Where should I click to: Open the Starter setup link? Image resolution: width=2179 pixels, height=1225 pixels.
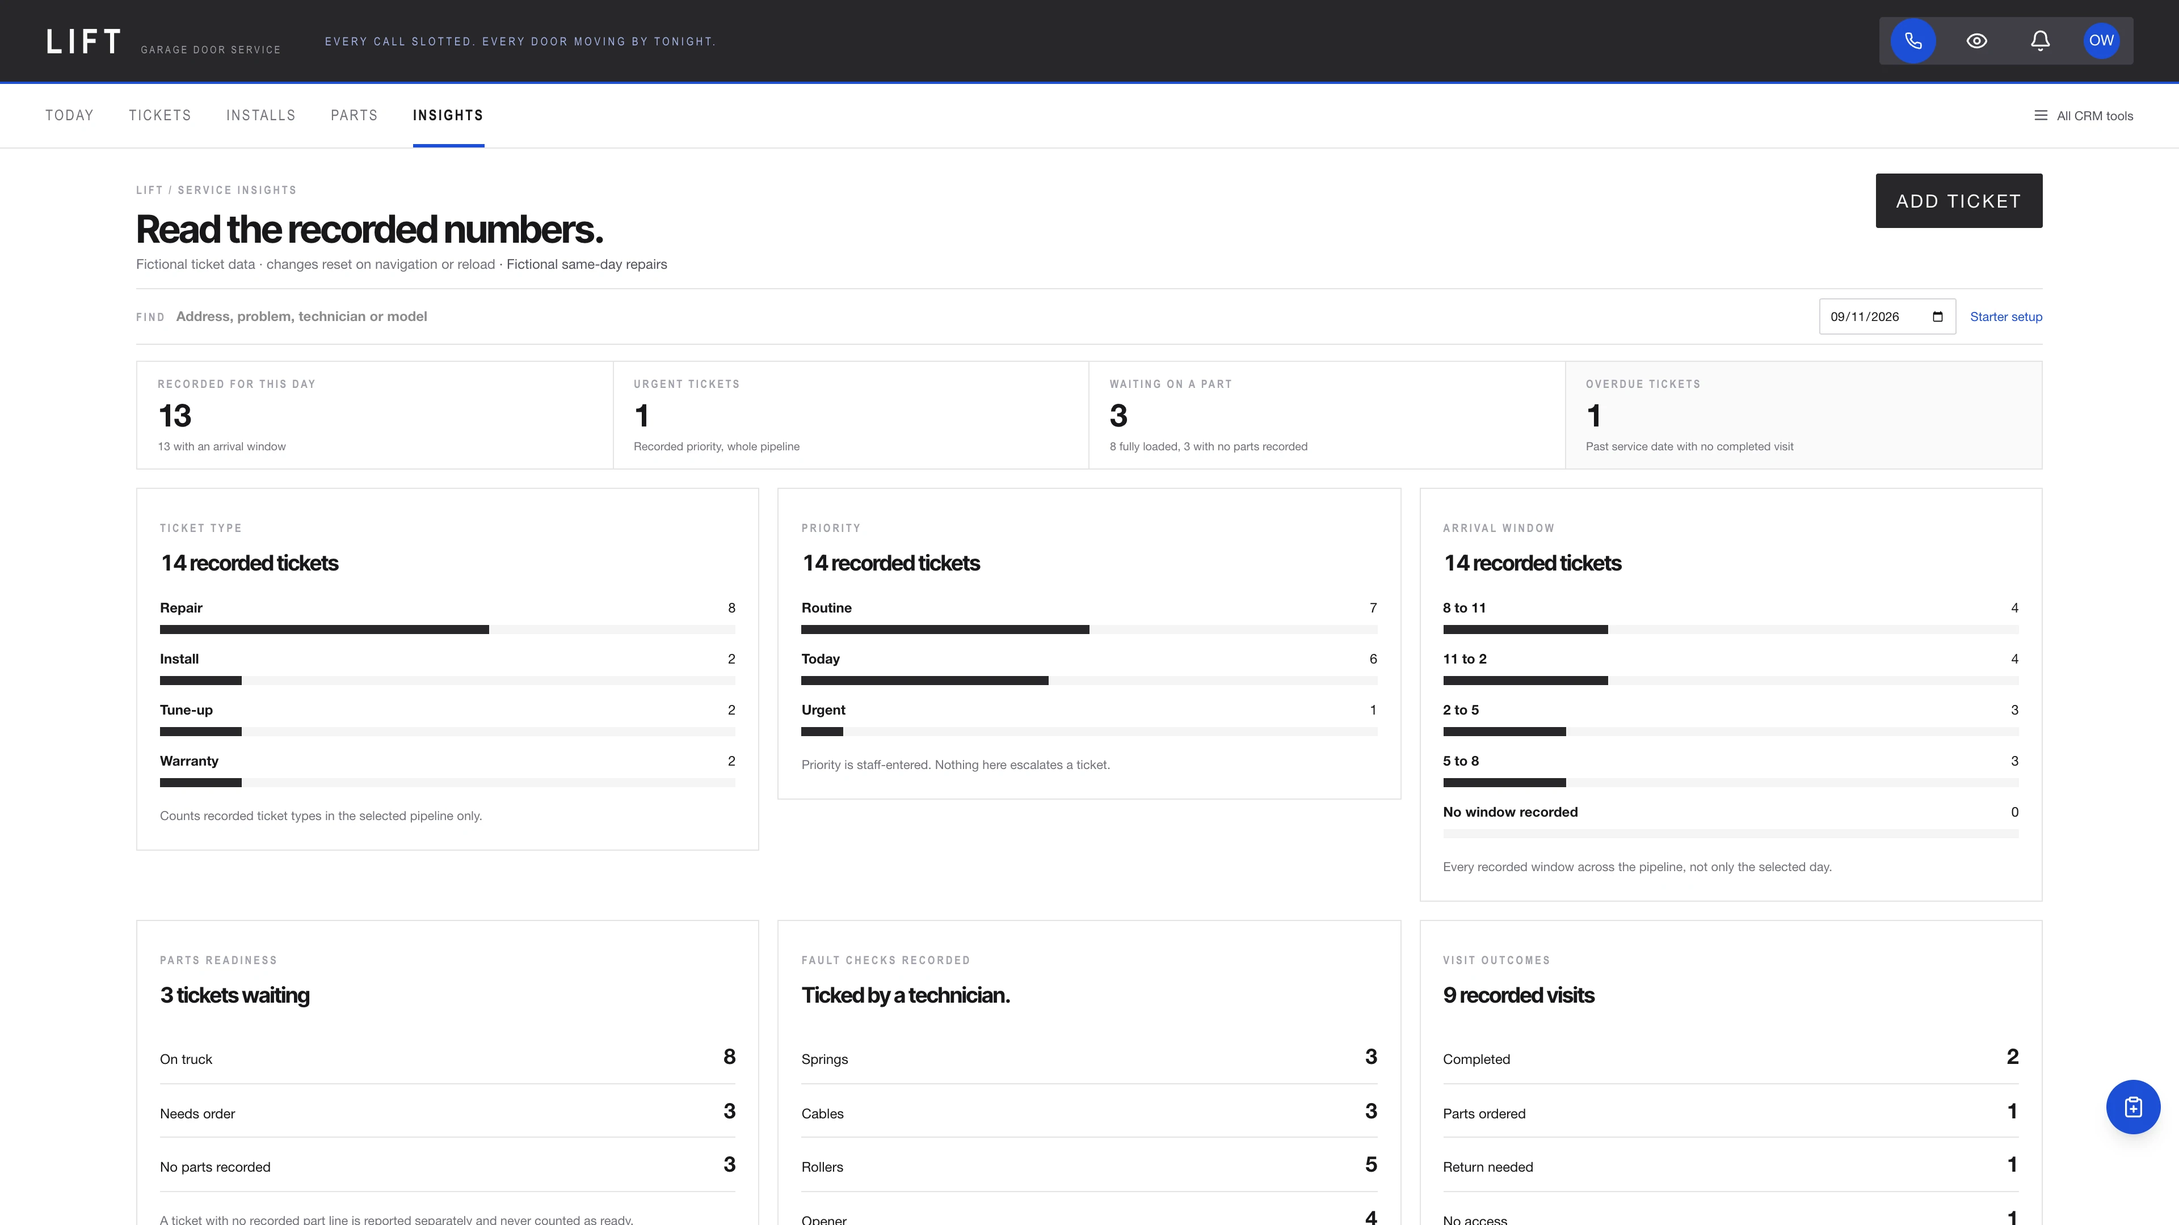point(2005,317)
